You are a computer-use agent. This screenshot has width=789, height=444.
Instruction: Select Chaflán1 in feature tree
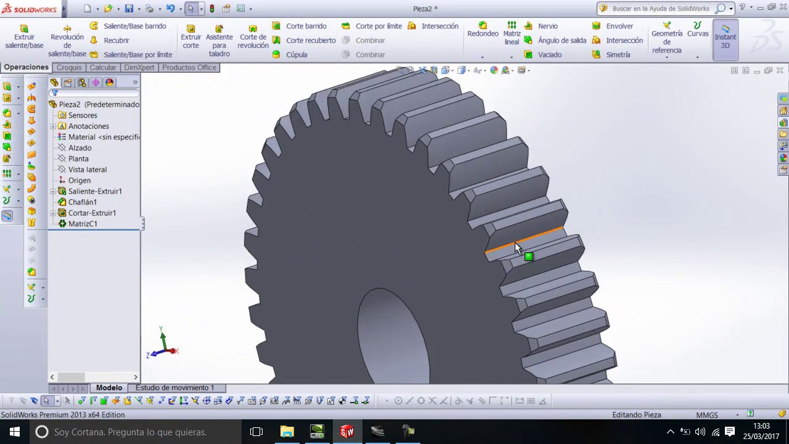click(x=82, y=202)
